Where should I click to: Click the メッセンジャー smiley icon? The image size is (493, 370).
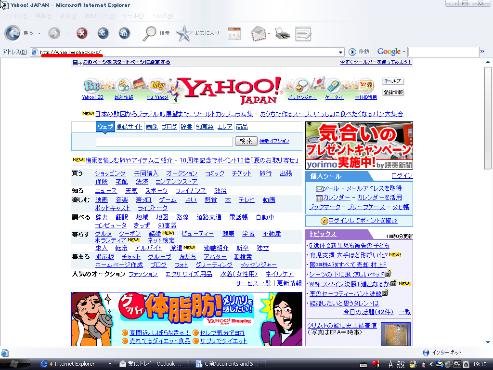click(x=301, y=86)
